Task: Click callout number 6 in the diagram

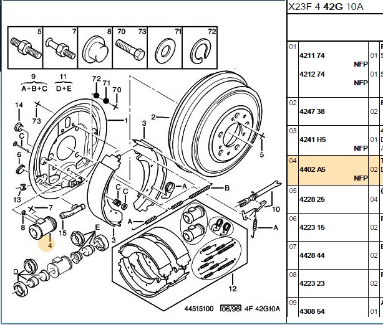Action: point(19,154)
